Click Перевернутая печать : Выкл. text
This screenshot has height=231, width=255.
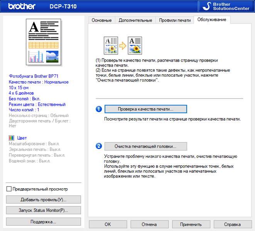[x=37, y=155]
